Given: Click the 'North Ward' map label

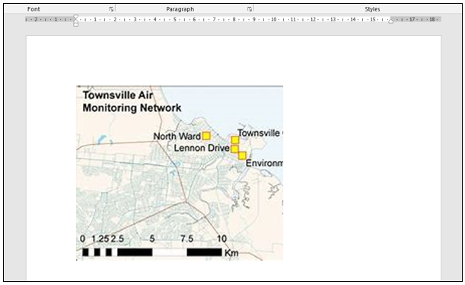Looking at the screenshot, I should pyautogui.click(x=177, y=136).
